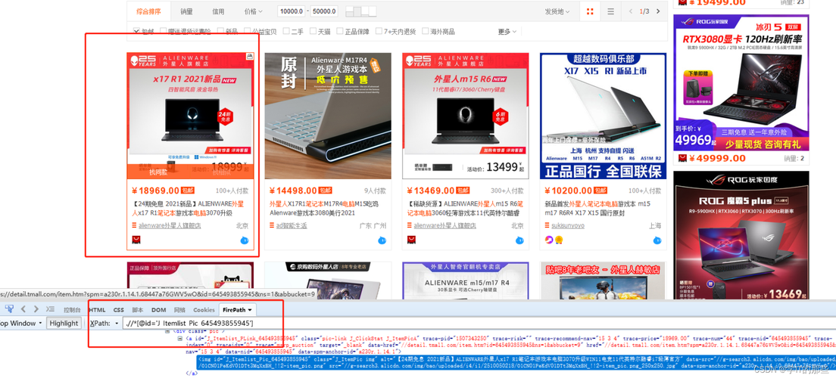Click Wangwang chat icon for x17 R1 listing
This screenshot has height=378, width=836.
click(244, 240)
